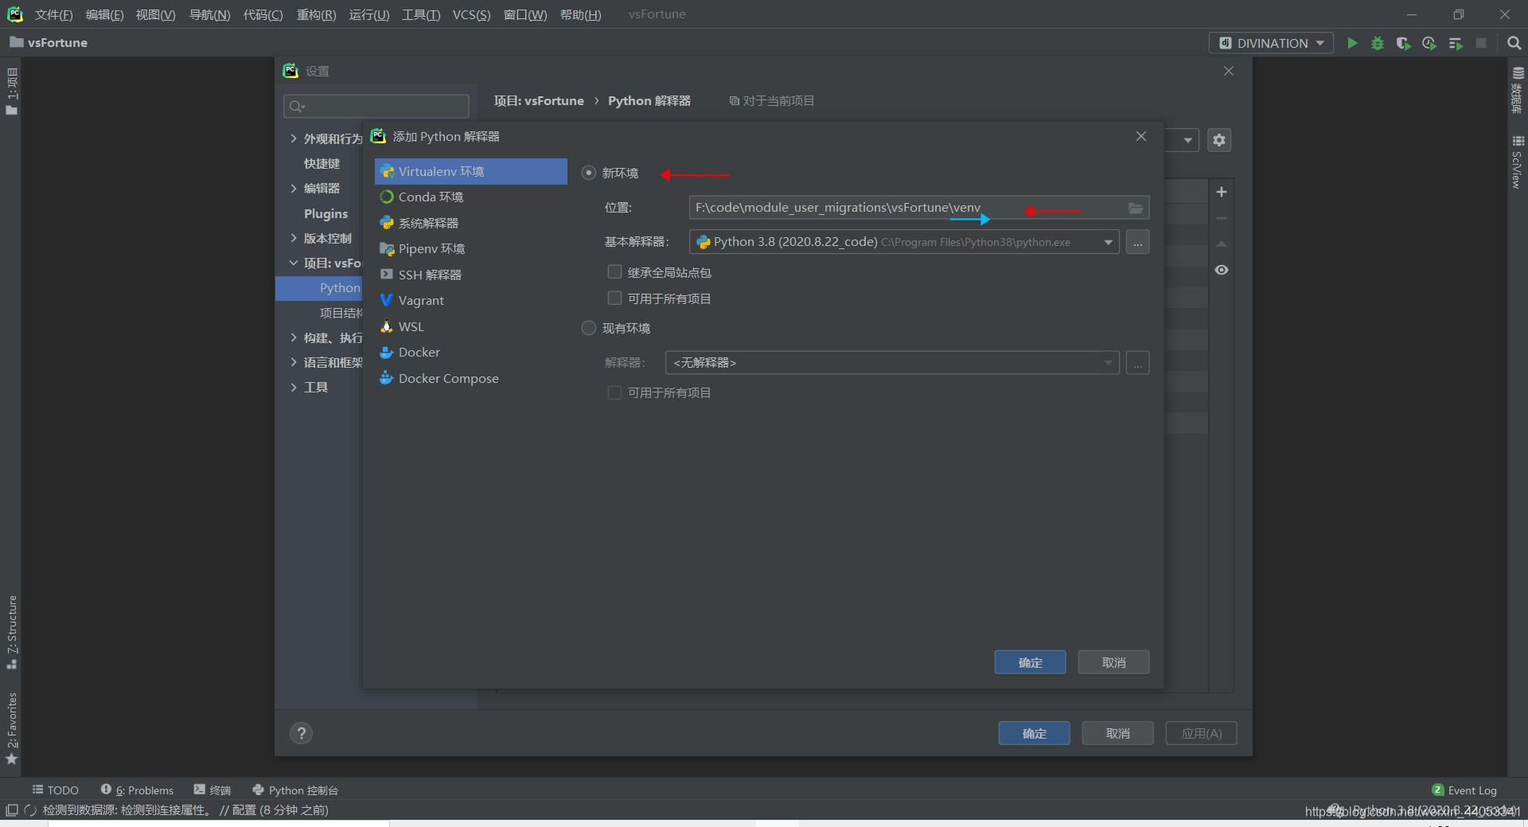This screenshot has height=827, width=1528.
Task: Expand Languages & Frameworks settings node
Action: point(294,362)
